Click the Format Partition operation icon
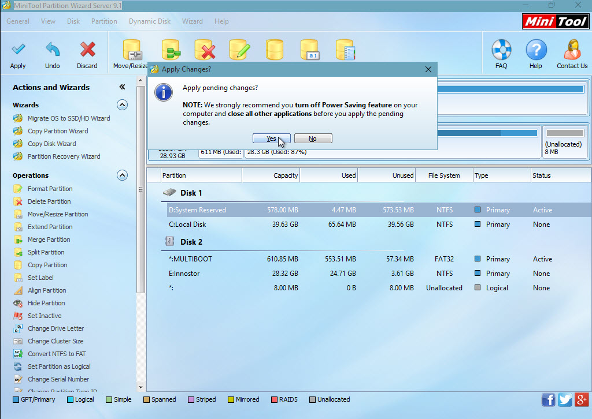The image size is (592, 419). (18, 189)
